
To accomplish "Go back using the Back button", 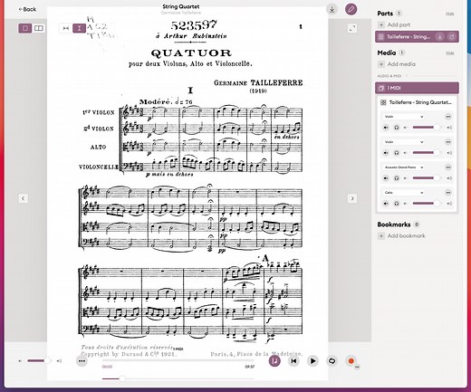I will tap(27, 9).
